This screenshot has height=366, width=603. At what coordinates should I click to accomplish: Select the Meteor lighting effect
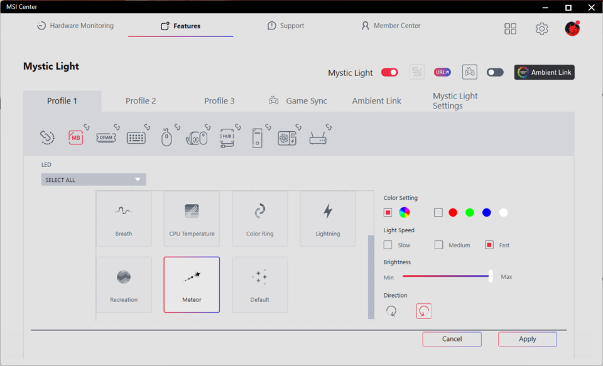point(192,284)
